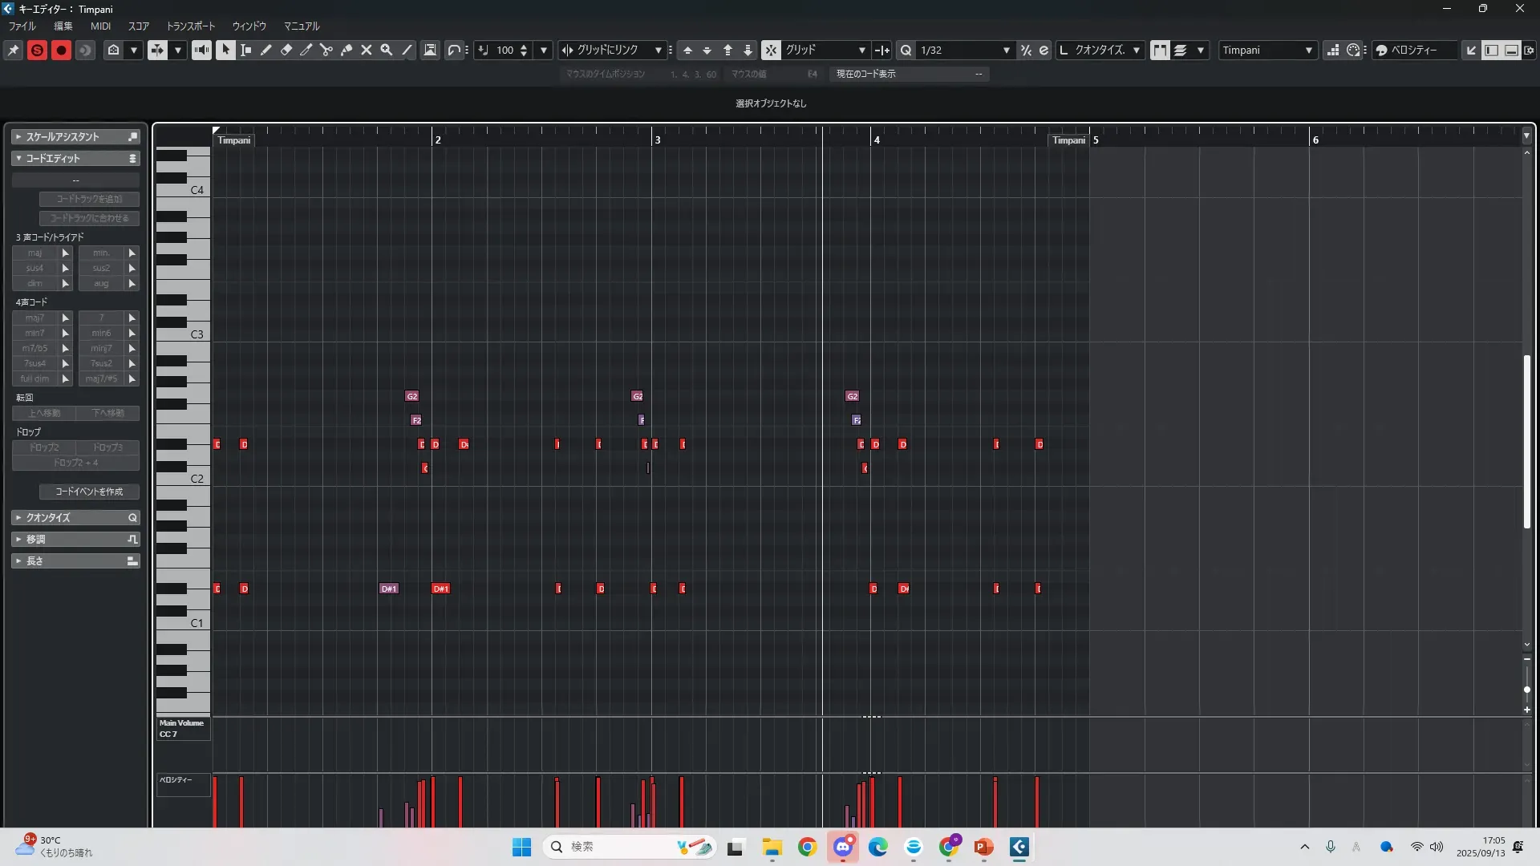Screen dimensions: 1540x866
Task: Select the Mute X tool
Action: (x=367, y=50)
